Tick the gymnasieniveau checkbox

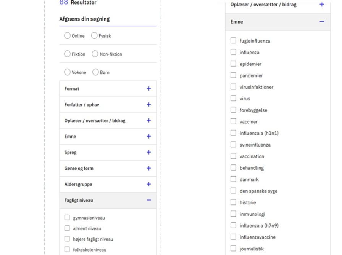pos(67,218)
